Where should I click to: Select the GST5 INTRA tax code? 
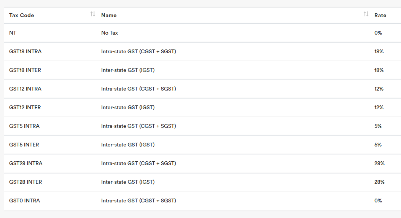(x=24, y=126)
